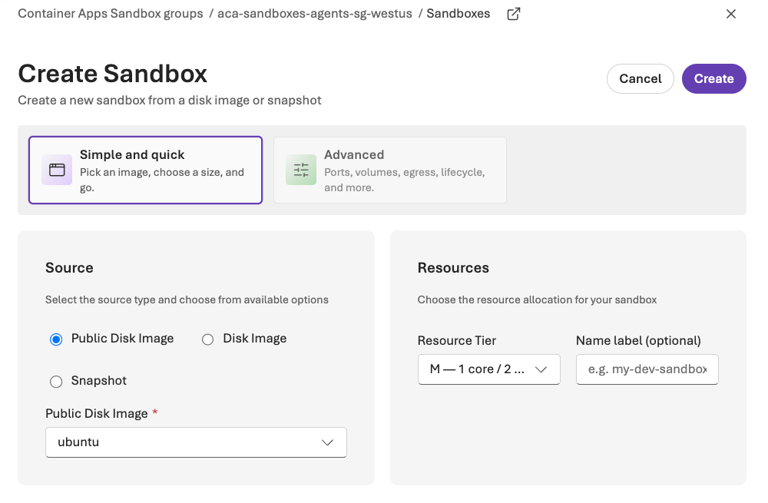
Task: Open the ubuntu Public Disk Image dropdown
Action: [196, 442]
